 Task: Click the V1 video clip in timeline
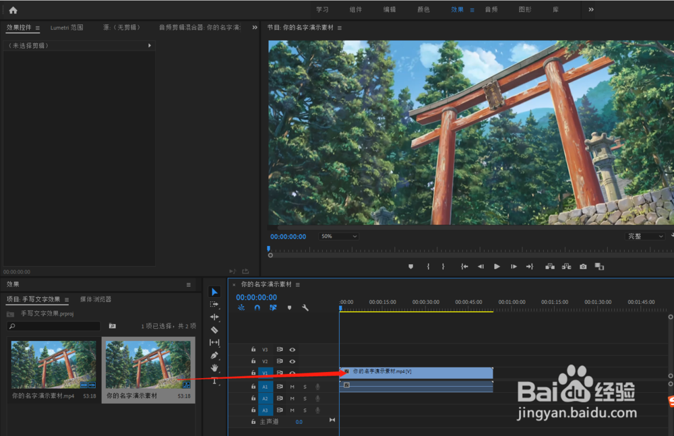pos(416,373)
